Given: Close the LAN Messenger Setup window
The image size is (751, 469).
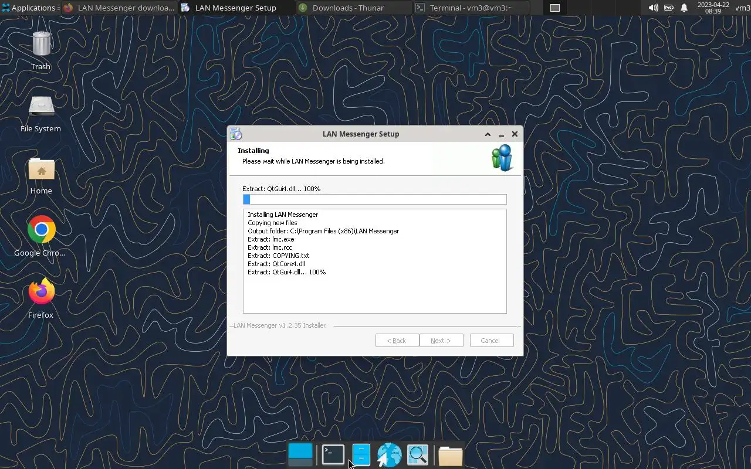Looking at the screenshot, I should (x=515, y=134).
